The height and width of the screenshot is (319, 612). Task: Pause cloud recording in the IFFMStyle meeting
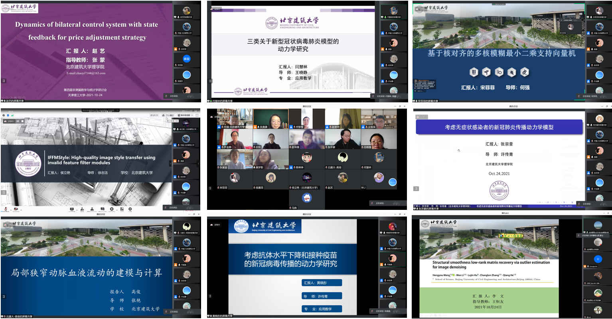[x=17, y=121]
